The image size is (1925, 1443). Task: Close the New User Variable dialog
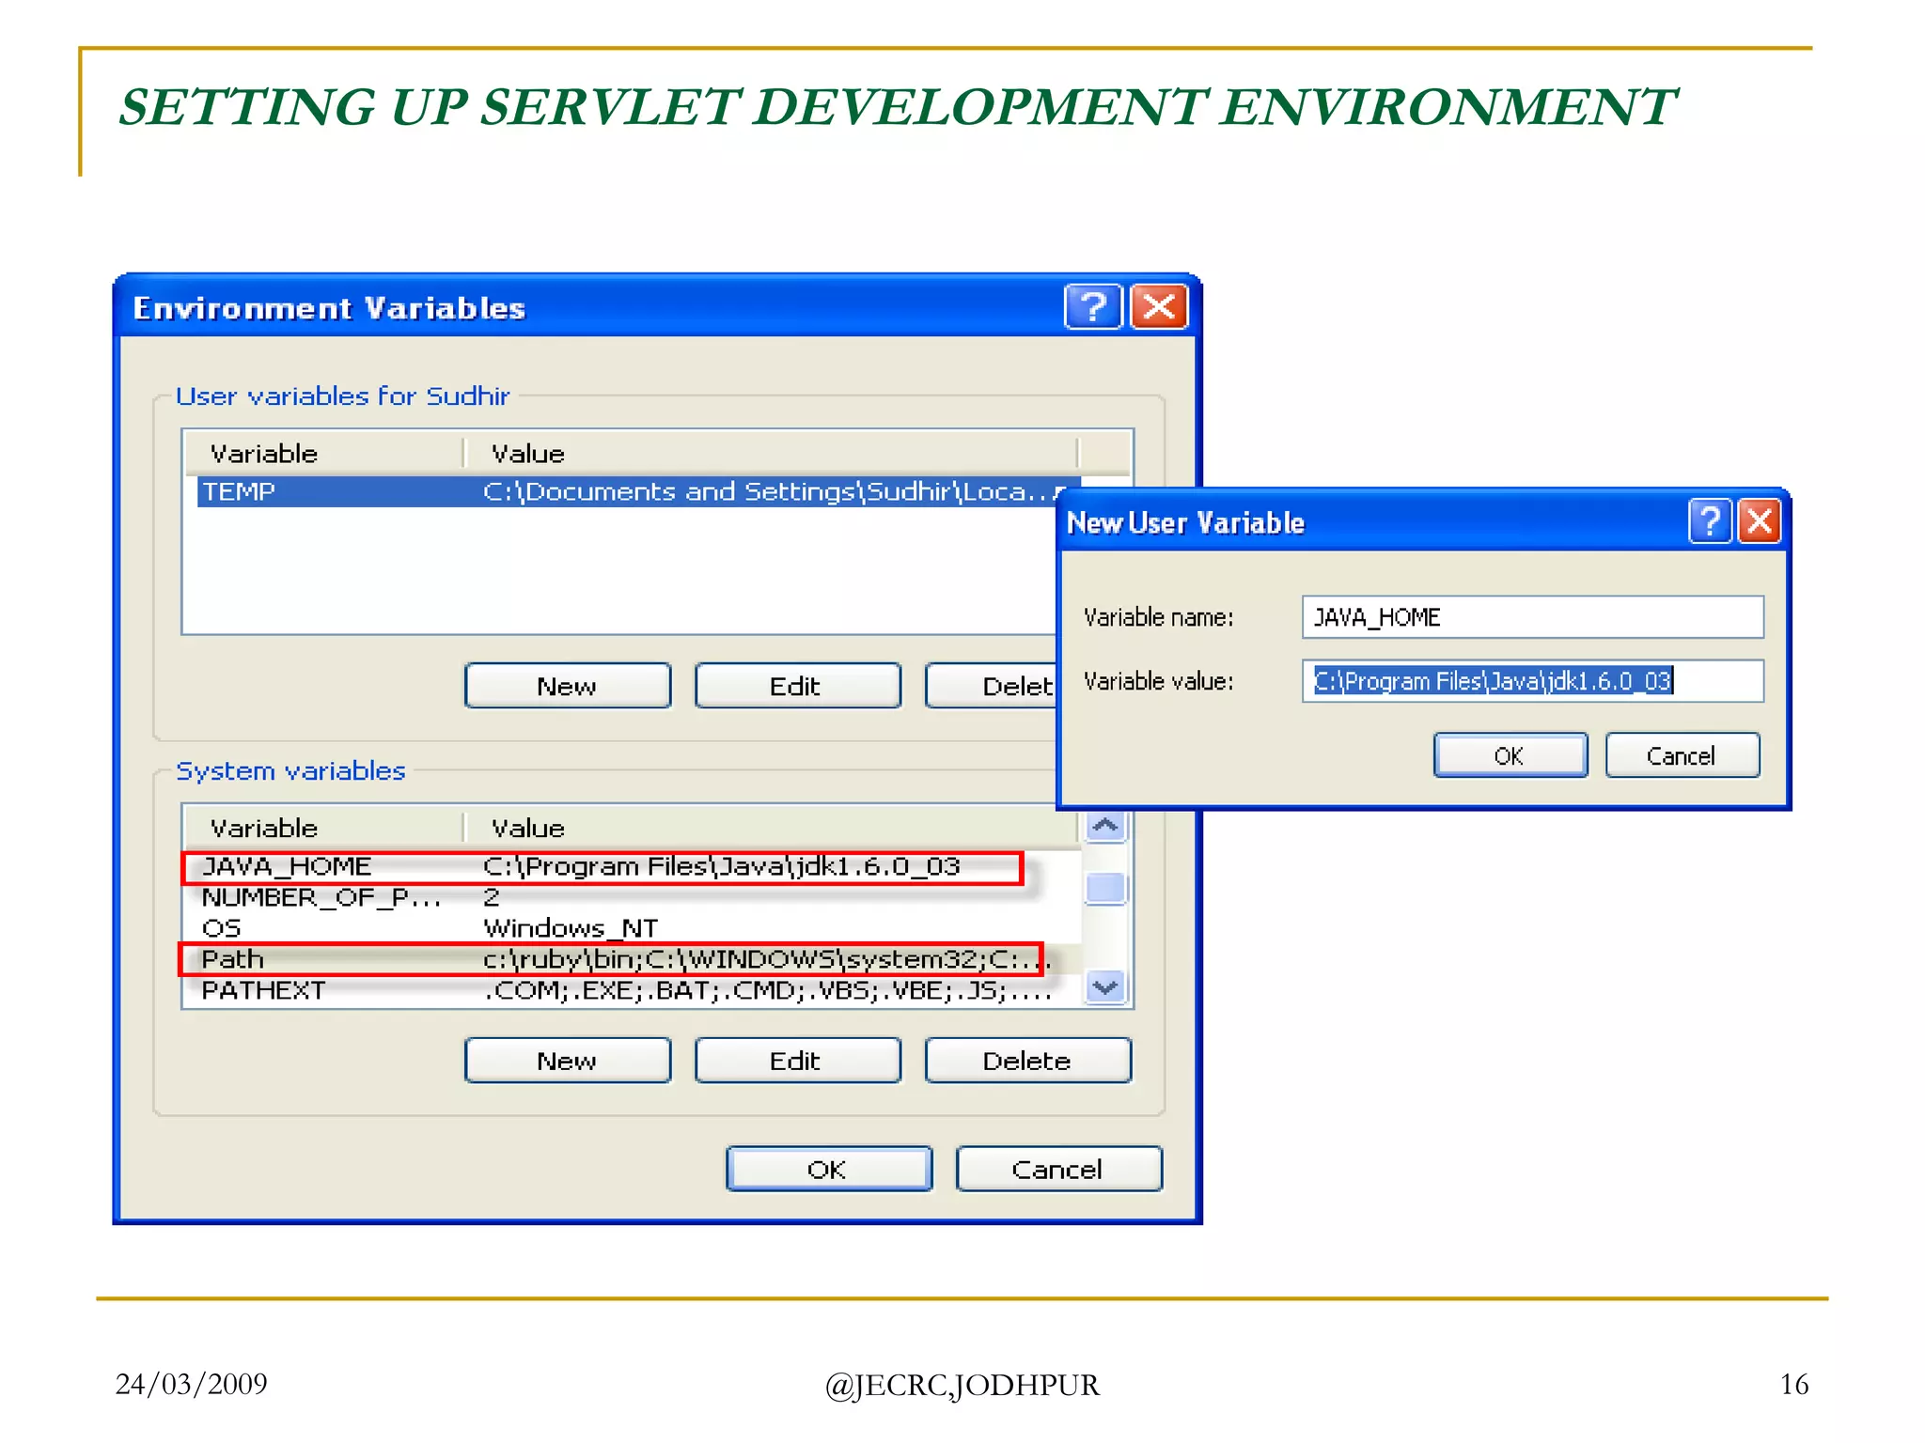pyautogui.click(x=1760, y=521)
